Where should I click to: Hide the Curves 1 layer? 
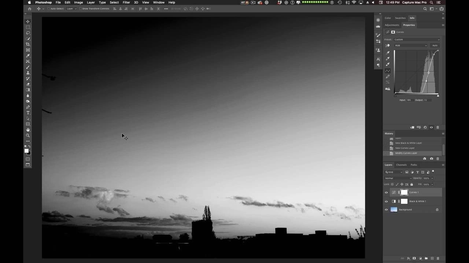(386, 193)
